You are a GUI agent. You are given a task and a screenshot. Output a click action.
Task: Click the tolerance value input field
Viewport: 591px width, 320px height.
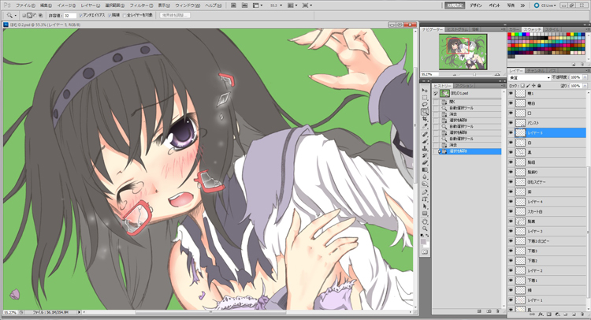[x=69, y=16]
